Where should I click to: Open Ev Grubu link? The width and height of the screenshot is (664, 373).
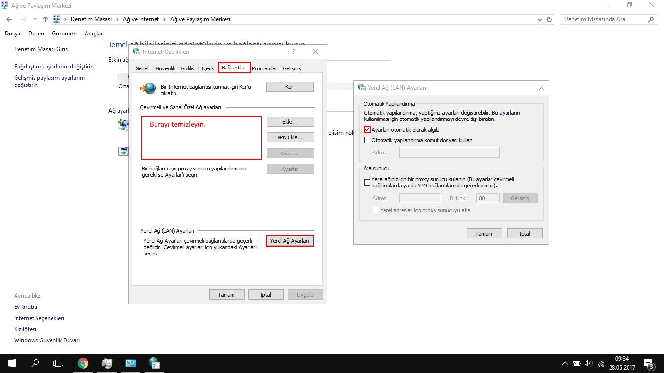[26, 307]
